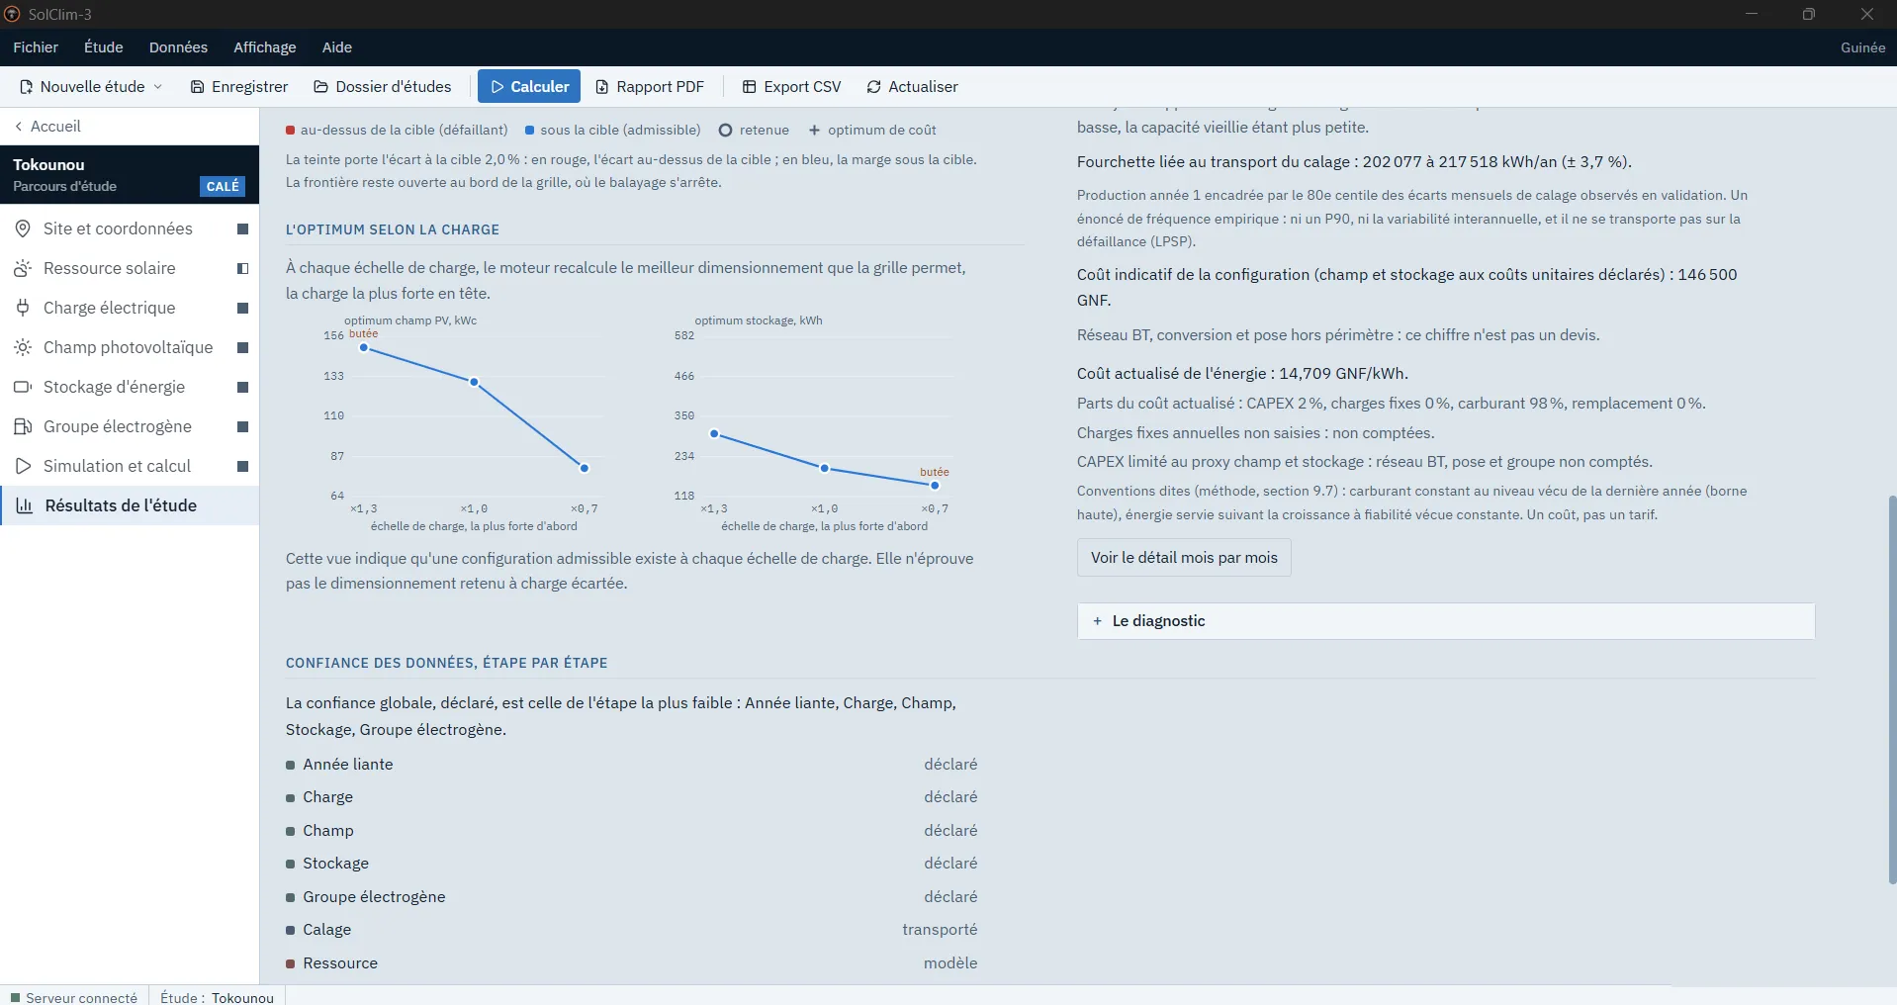Go back via the Accueil chevron
Image resolution: width=1897 pixels, height=1005 pixels.
19,127
